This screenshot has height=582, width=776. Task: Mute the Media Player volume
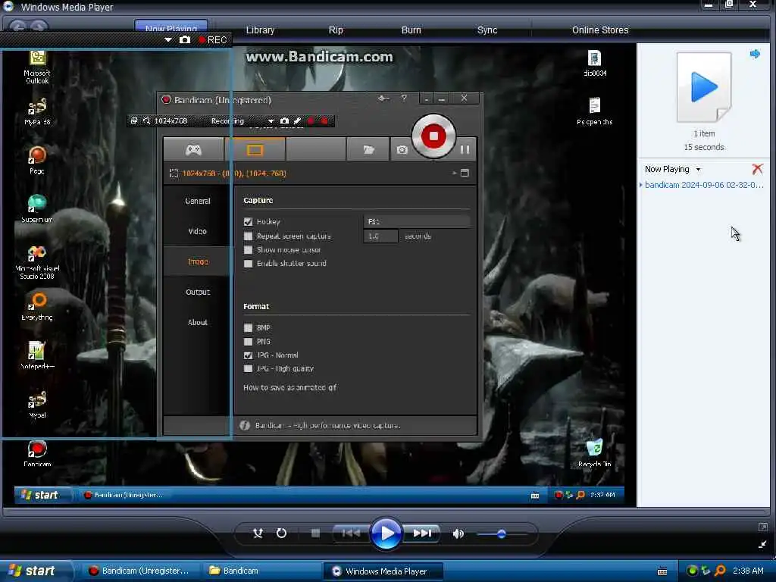coord(458,533)
